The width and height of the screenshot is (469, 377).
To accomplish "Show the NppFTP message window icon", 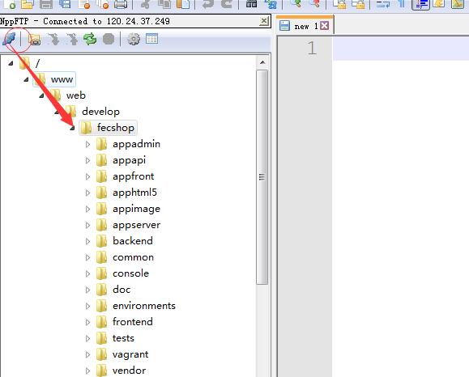I will (151, 39).
